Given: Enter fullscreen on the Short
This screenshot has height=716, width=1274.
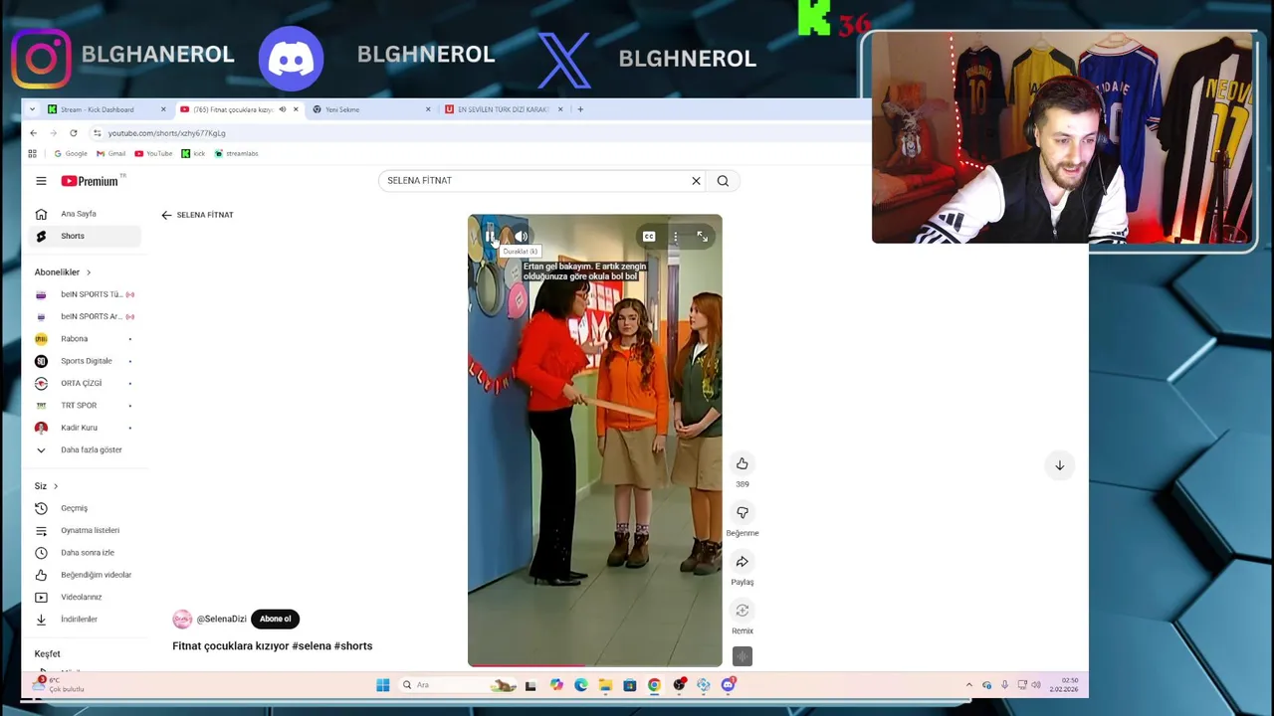Looking at the screenshot, I should [703, 237].
